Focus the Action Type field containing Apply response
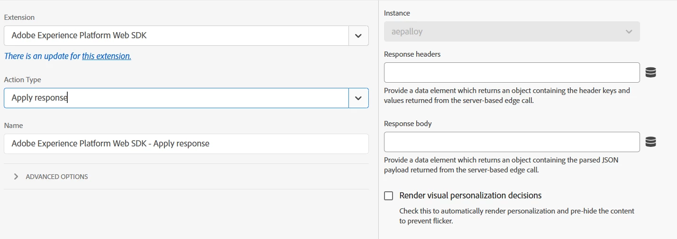Screen dimensions: 677x239 point(176,98)
